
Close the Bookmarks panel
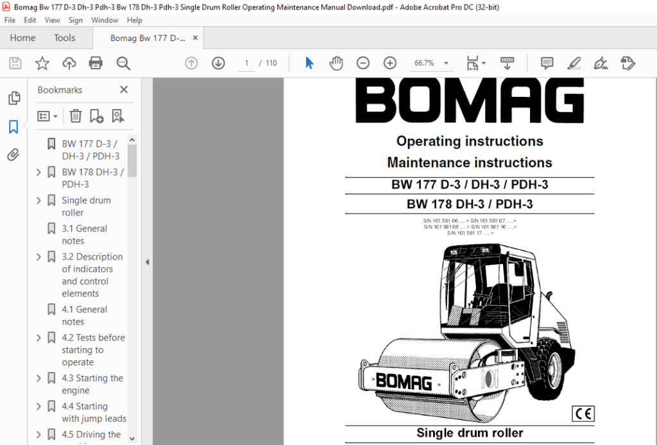124,90
